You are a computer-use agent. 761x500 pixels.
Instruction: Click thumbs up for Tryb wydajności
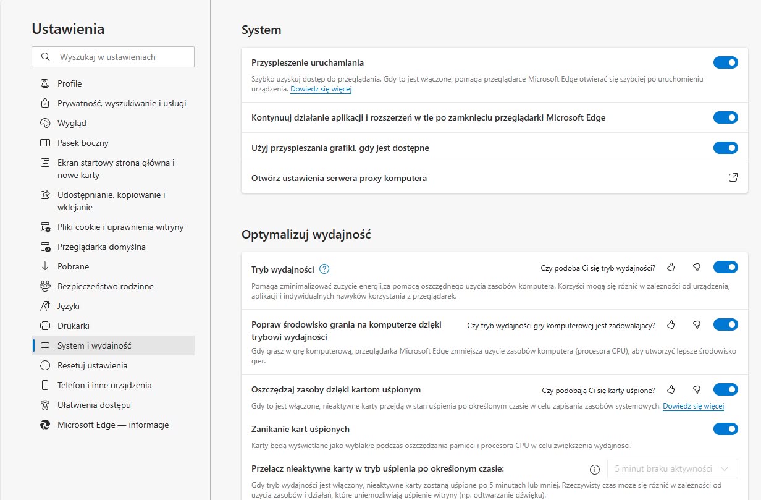(671, 268)
